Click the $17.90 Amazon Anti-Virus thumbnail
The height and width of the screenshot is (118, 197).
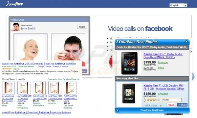tap(55, 88)
